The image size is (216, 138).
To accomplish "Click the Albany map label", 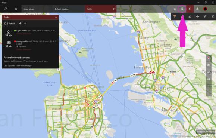I will [x=143, y=37].
